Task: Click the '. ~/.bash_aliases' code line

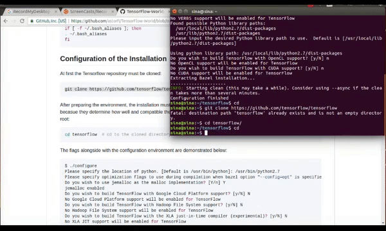Action: 86,34
